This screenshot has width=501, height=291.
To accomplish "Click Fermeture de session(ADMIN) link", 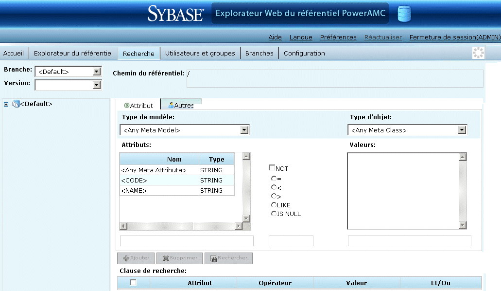I will 455,37.
